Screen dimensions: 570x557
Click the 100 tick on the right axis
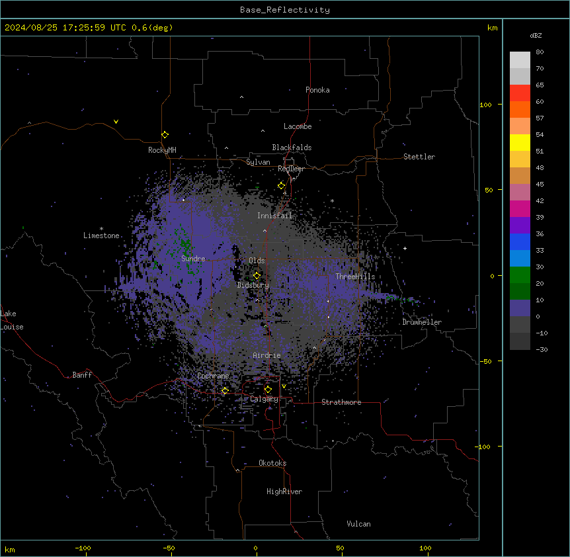coord(485,105)
